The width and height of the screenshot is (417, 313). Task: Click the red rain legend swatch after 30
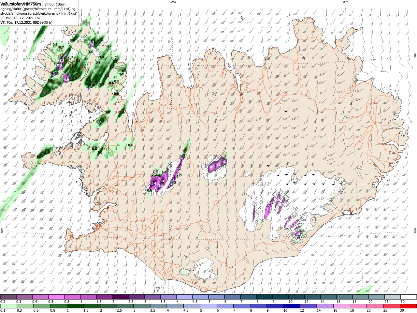(x=408, y=306)
